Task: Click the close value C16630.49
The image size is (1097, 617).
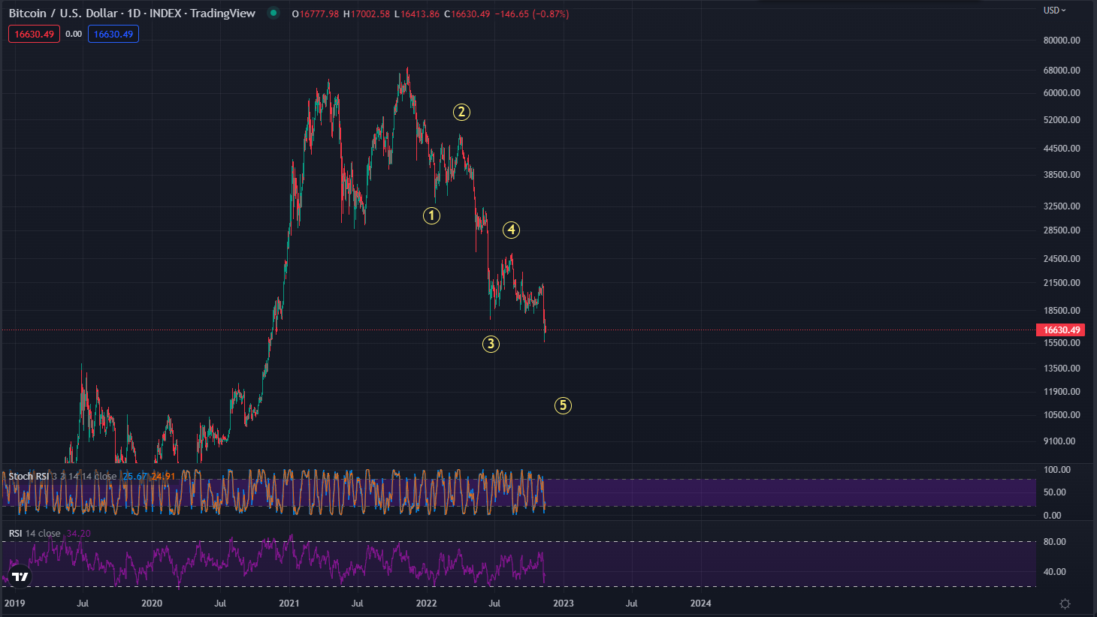Action: coord(467,14)
